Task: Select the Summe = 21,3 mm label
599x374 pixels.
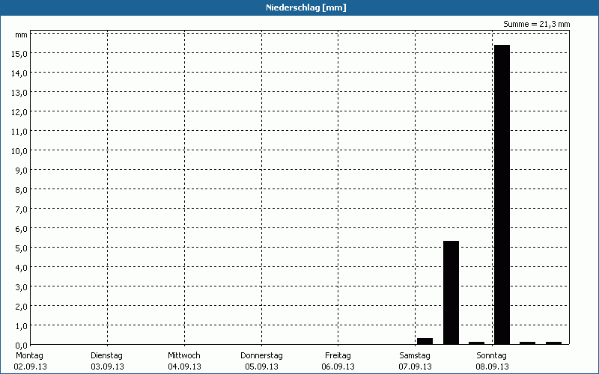Action: tap(536, 24)
